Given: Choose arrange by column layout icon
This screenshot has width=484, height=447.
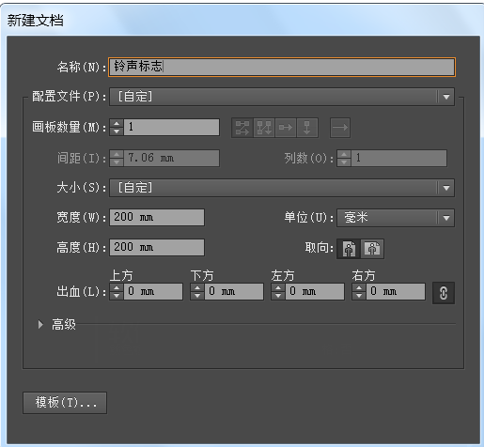Looking at the screenshot, I should [x=307, y=128].
